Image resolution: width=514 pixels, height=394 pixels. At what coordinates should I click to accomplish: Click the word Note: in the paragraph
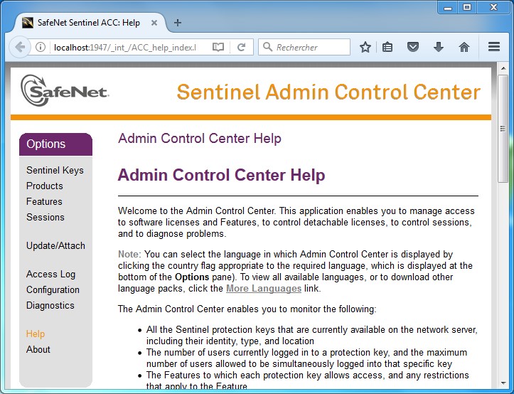pos(129,254)
